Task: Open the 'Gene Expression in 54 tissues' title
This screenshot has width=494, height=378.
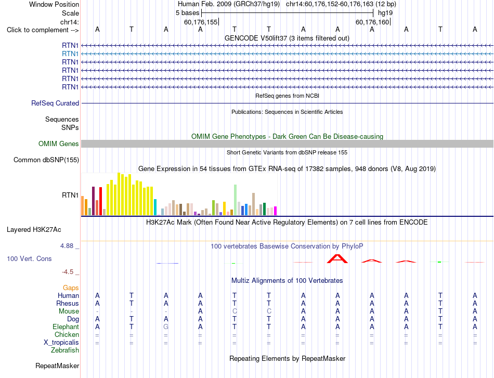Action: coord(287,169)
